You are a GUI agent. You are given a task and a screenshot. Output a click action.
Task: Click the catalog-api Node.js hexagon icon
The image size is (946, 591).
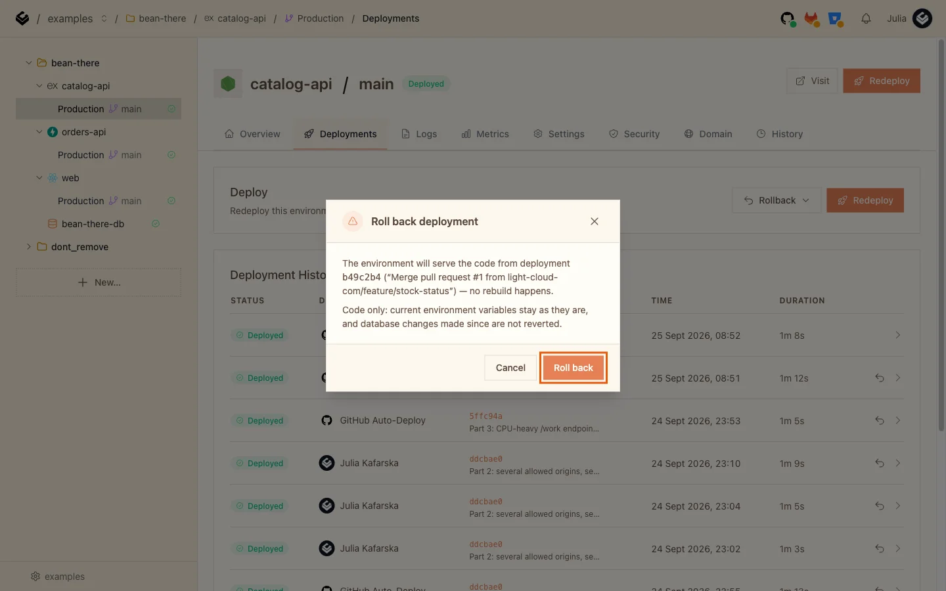pyautogui.click(x=228, y=83)
